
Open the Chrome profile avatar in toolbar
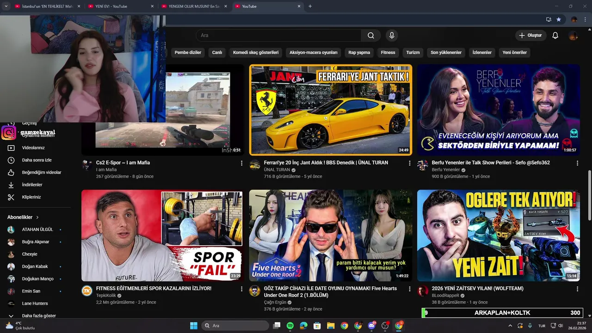click(574, 19)
